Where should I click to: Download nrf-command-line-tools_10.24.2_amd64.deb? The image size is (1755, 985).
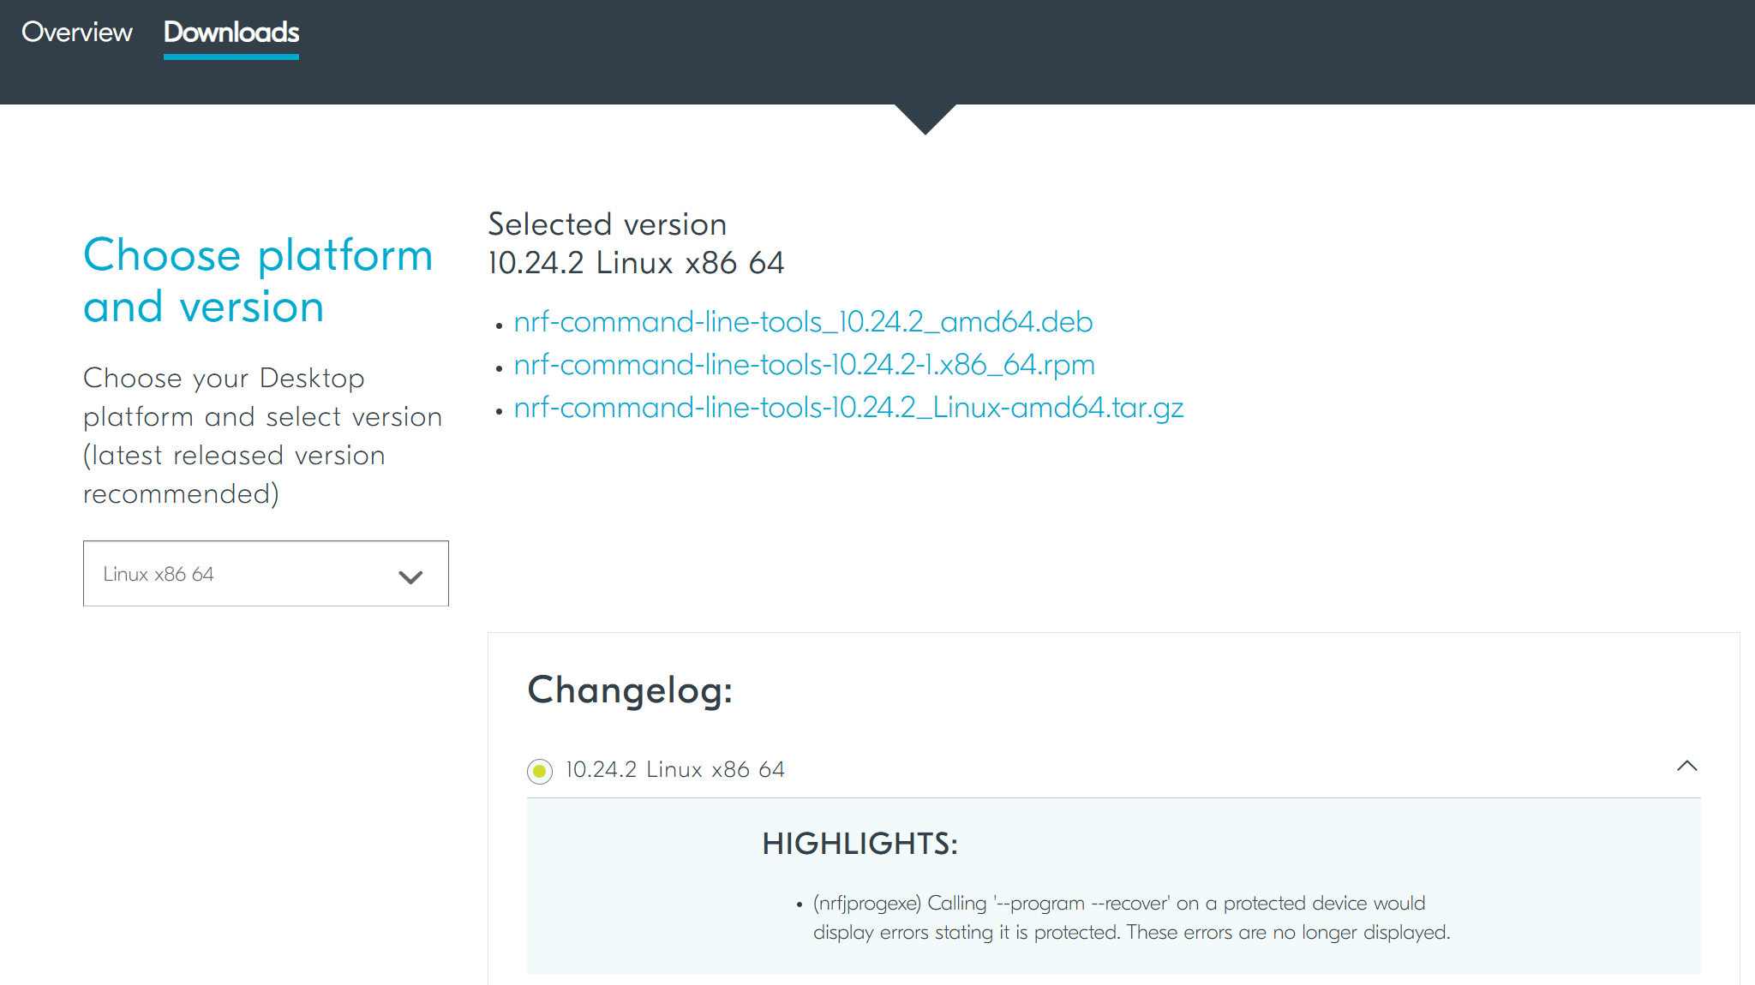coord(802,323)
